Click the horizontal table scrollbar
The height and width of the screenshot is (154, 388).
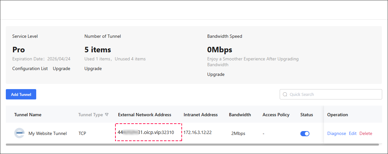(x=192, y=145)
